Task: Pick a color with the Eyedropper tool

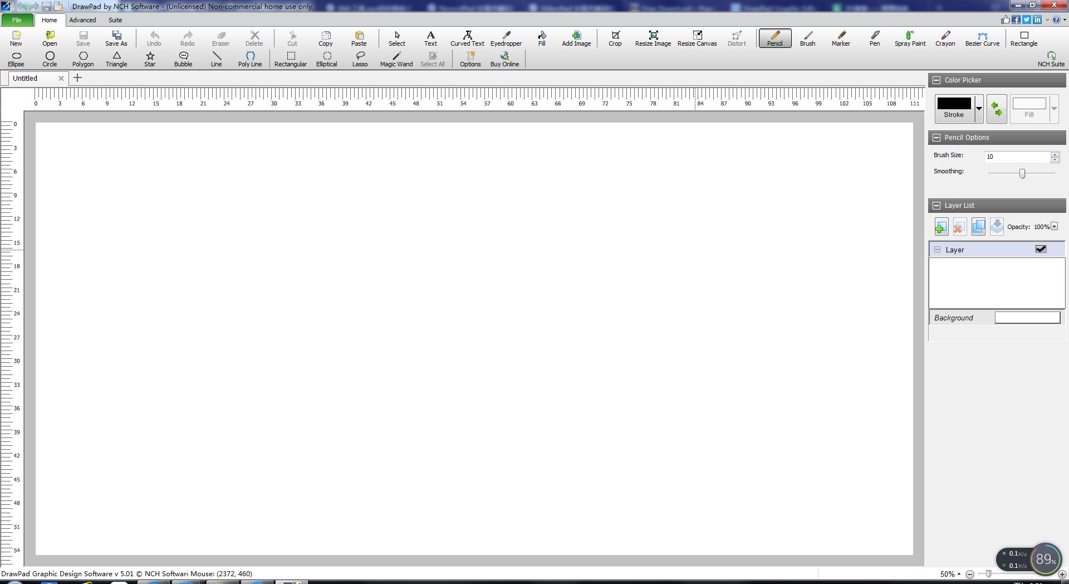Action: pos(505,39)
